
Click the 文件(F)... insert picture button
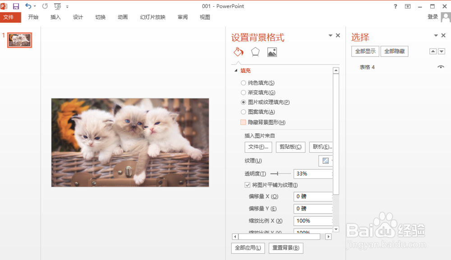click(258, 147)
